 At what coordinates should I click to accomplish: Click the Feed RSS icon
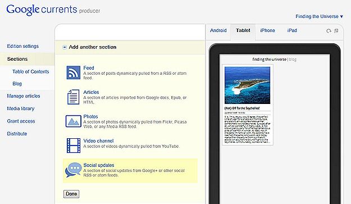click(x=73, y=72)
